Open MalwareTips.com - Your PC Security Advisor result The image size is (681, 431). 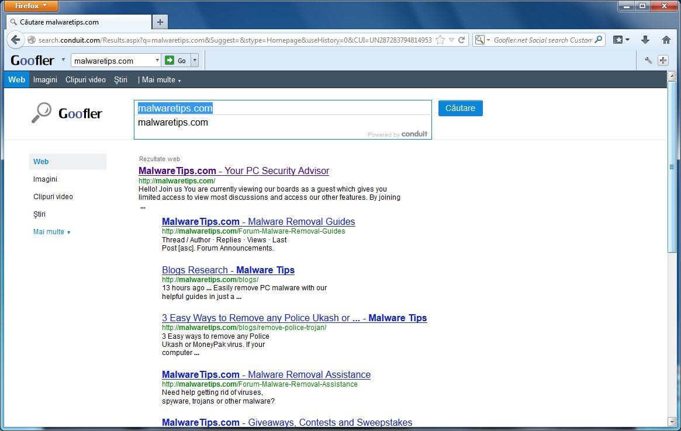pos(234,171)
